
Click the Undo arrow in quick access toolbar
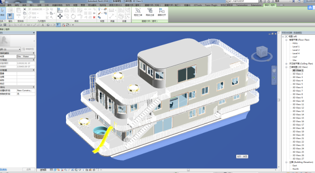(x=15, y=25)
